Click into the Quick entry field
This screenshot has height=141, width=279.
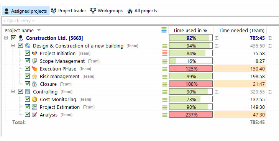[140, 21]
